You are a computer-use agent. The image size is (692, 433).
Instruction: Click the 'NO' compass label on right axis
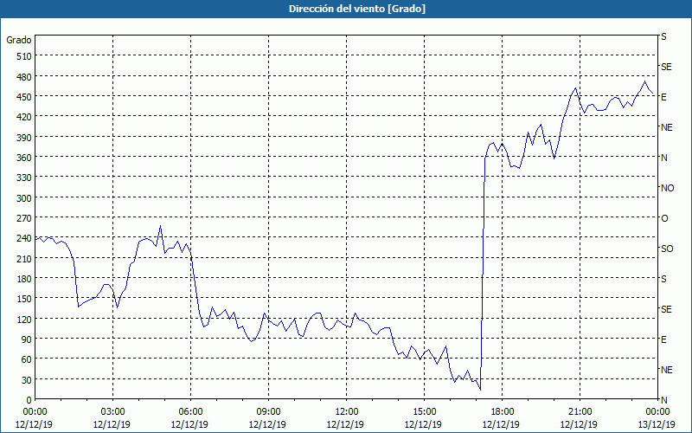pos(667,188)
